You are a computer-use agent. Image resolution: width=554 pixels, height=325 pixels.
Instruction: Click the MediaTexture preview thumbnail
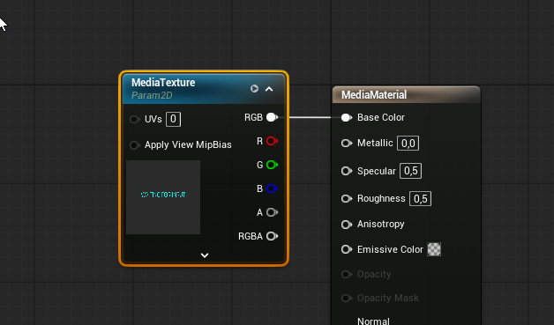pyautogui.click(x=163, y=197)
